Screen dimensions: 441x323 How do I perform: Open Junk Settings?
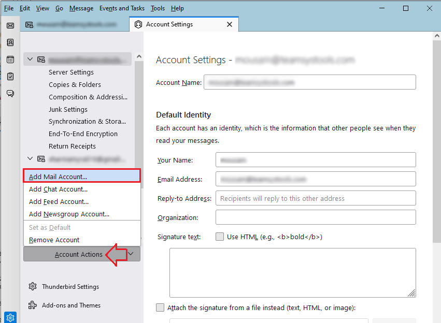click(68, 109)
